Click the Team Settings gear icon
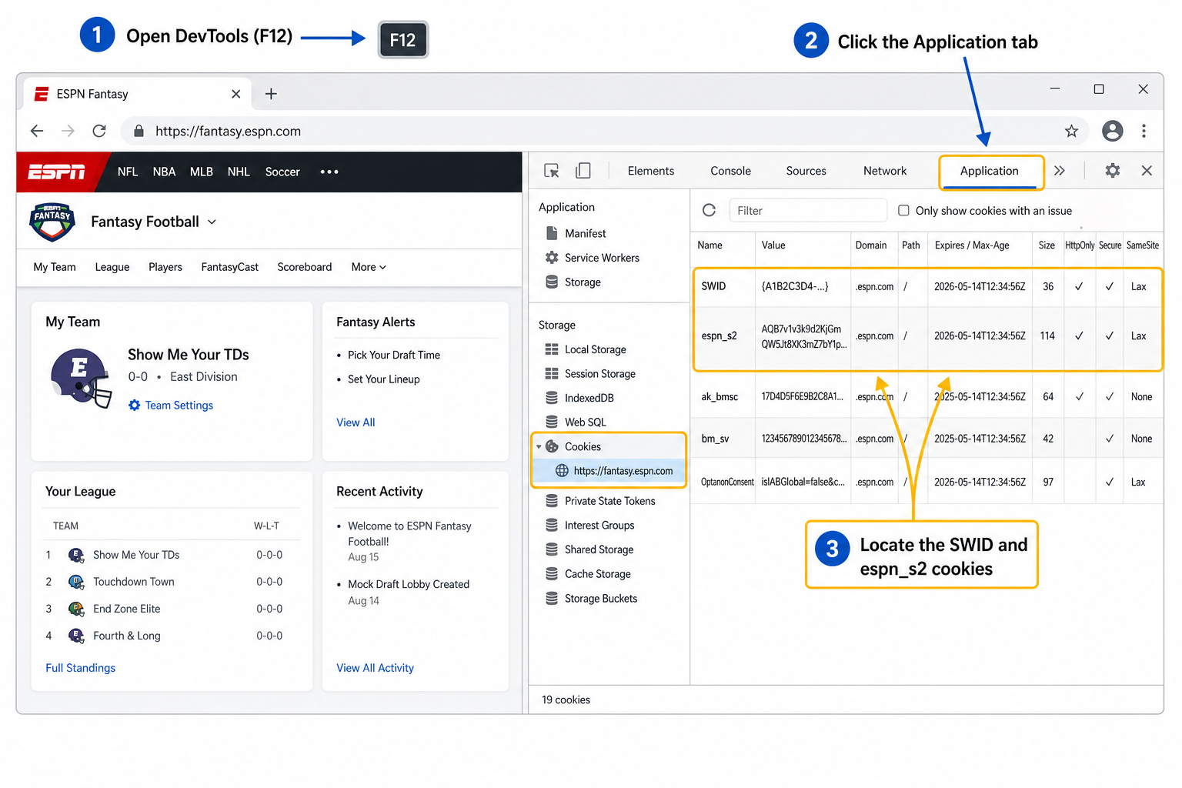 click(x=134, y=405)
